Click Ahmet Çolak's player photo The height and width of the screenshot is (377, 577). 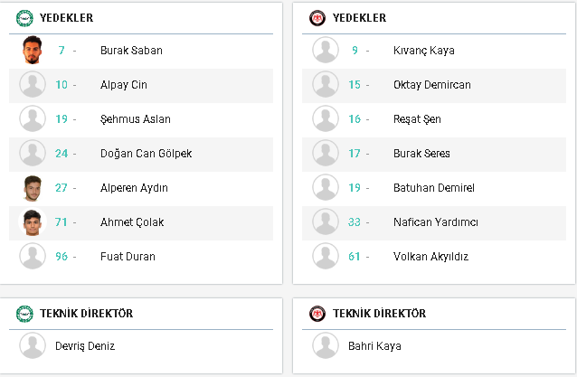[x=33, y=221]
